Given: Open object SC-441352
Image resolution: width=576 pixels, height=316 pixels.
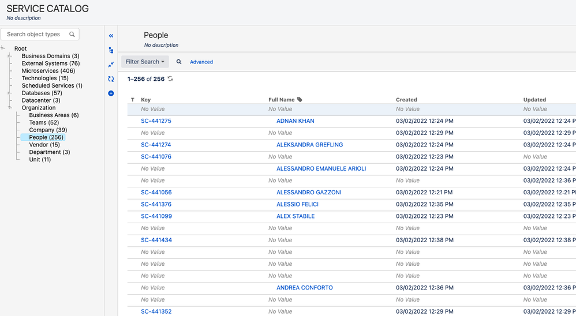Looking at the screenshot, I should 156,311.
